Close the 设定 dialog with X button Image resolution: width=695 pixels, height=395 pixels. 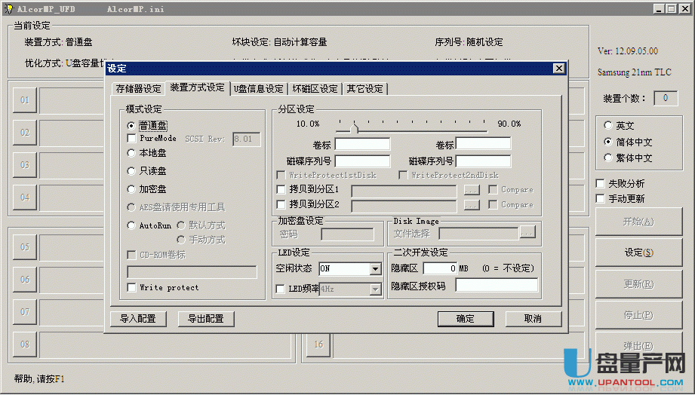tap(558, 69)
